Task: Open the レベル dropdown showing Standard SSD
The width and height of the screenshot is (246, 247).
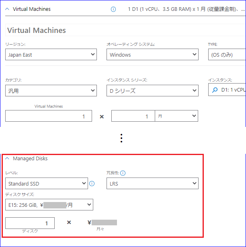Action: (47, 184)
